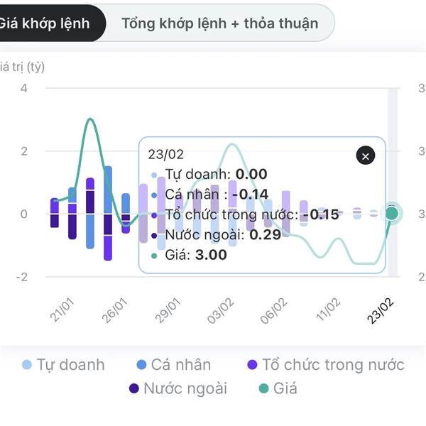The width and height of the screenshot is (426, 426).
Task: Click Tự doanh light blue legend dot
Action: 27,365
